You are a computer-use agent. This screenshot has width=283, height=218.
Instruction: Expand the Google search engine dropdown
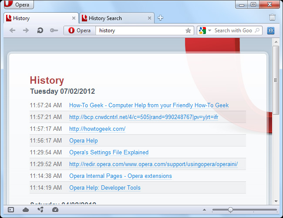coord(210,31)
